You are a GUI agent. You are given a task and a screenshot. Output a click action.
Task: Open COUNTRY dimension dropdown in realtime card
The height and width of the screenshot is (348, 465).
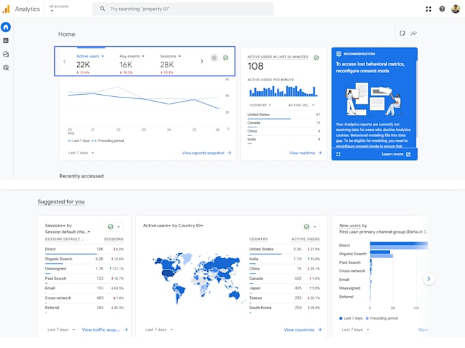coord(260,105)
